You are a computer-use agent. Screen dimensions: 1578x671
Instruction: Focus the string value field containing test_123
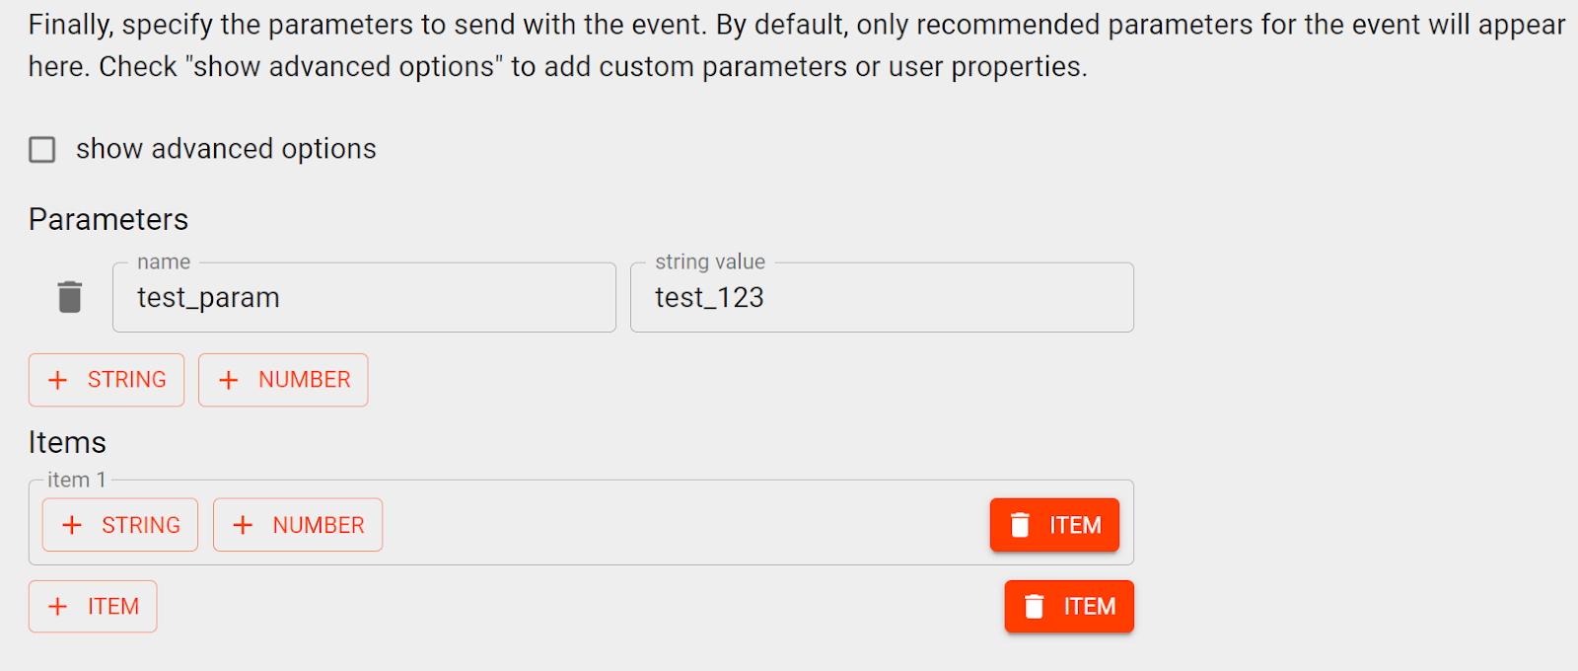882,298
